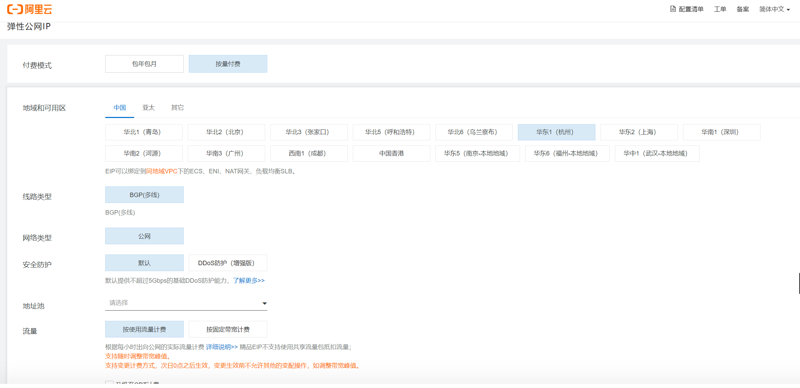The width and height of the screenshot is (800, 388).
Task: Select 包年包月 billing mode
Action: pos(144,64)
